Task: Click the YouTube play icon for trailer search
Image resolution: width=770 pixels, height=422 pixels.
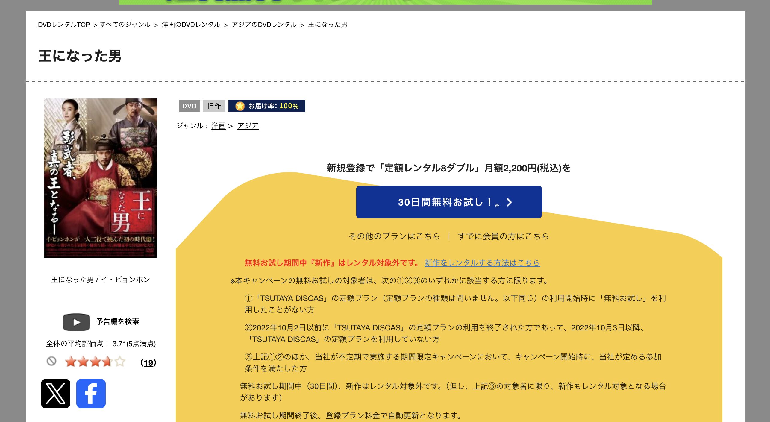Action: point(76,322)
